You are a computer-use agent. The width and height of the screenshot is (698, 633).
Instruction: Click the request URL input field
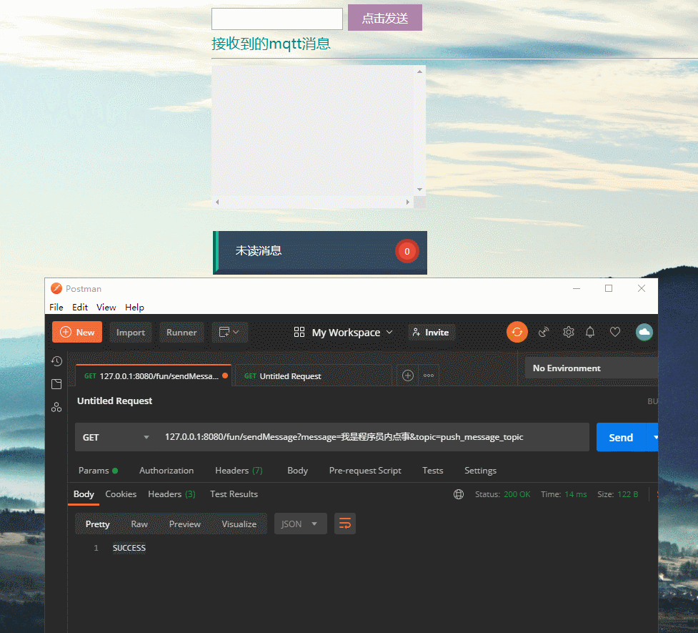[x=373, y=437]
